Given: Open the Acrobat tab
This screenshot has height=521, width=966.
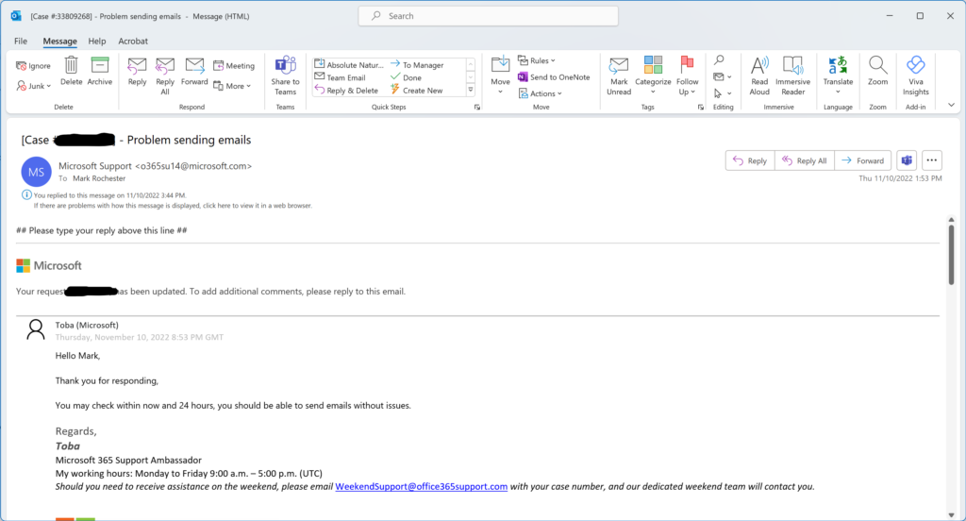Looking at the screenshot, I should pyautogui.click(x=133, y=42).
